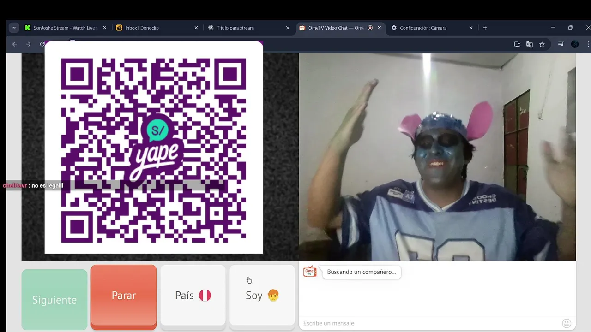Click the recording indicator on OmeTV tab
Image resolution: width=591 pixels, height=332 pixels.
370,28
